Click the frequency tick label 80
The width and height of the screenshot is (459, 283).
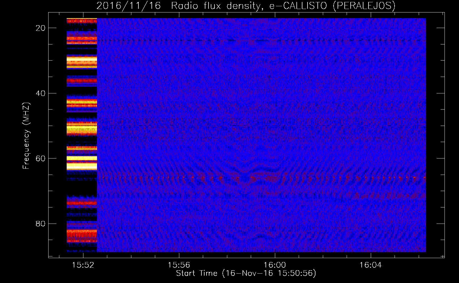(x=41, y=224)
